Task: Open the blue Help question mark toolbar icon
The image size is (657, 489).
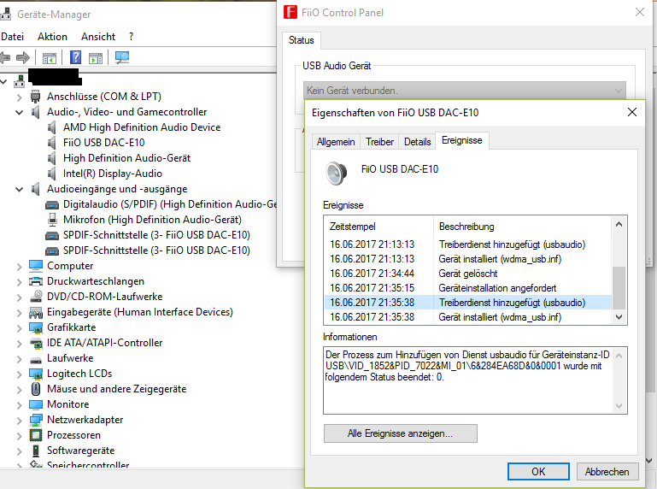Action: point(75,57)
